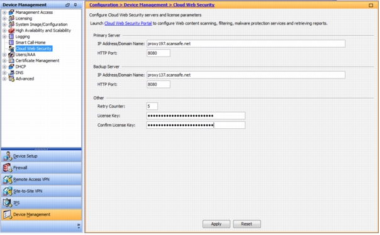
Task: Reset the Cloud Web Security form
Action: [247, 224]
